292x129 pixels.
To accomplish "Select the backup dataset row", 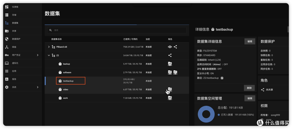I will [x=117, y=64].
